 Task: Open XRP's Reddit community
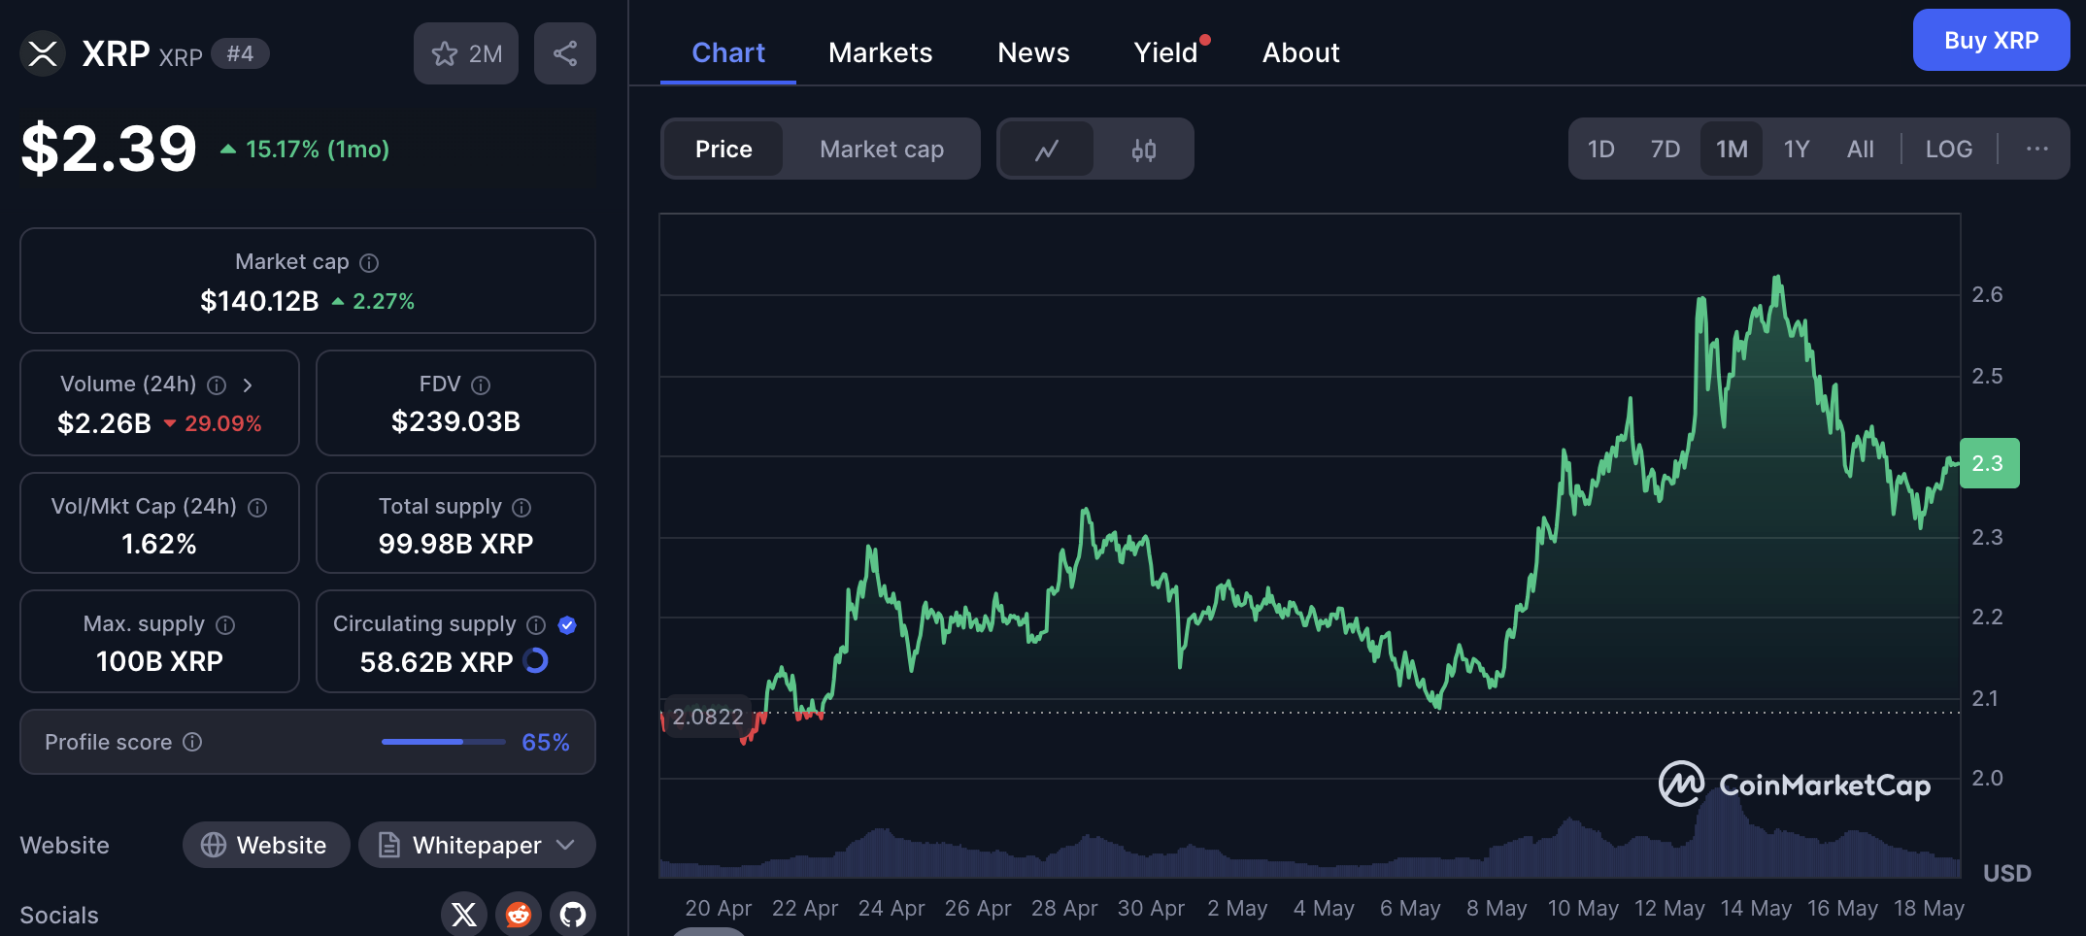[x=518, y=914]
